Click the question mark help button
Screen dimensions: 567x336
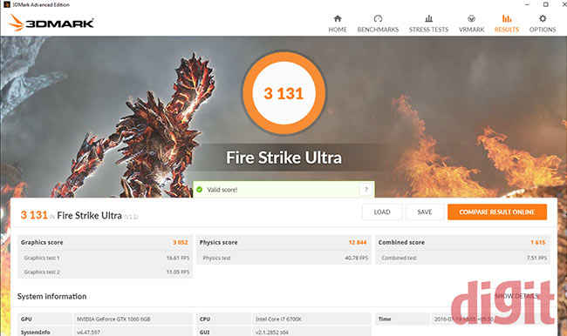pos(366,190)
